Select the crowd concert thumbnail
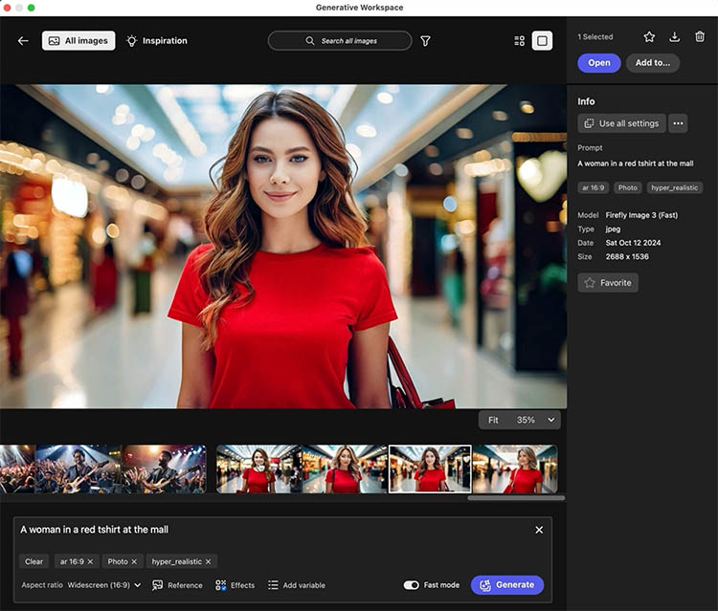 (x=17, y=469)
